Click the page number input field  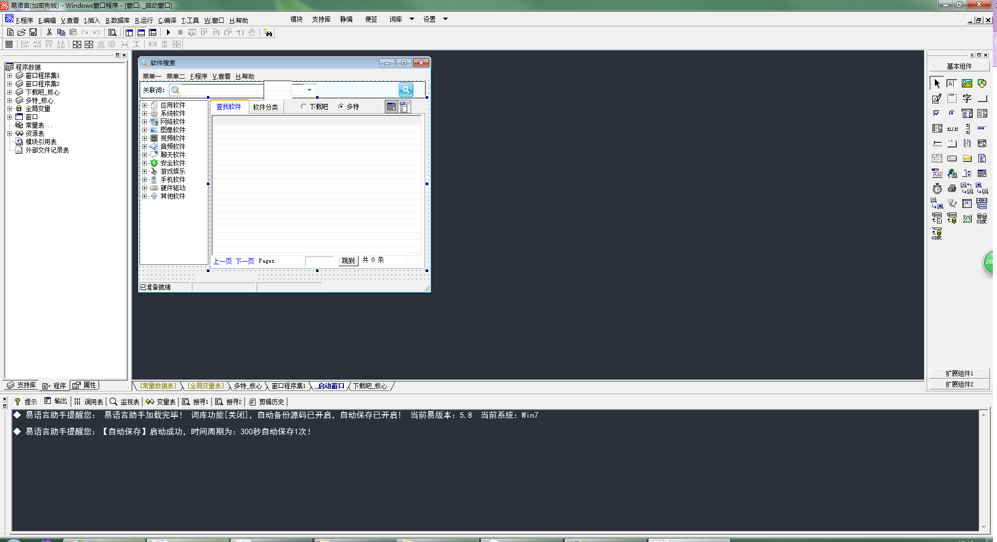(x=321, y=261)
